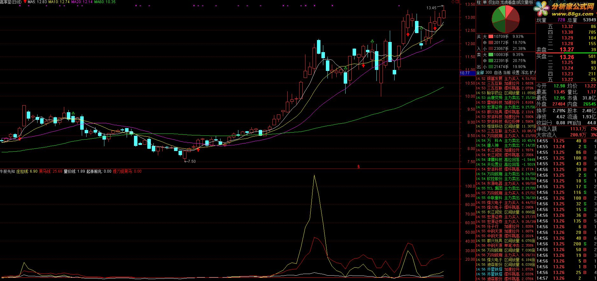Click the 黑马线: 25.68 label
The height and width of the screenshot is (281, 597).
[51, 171]
